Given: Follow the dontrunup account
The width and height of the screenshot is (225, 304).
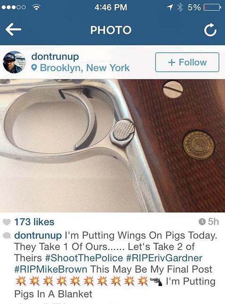Looking at the screenshot, I should coord(187,62).
